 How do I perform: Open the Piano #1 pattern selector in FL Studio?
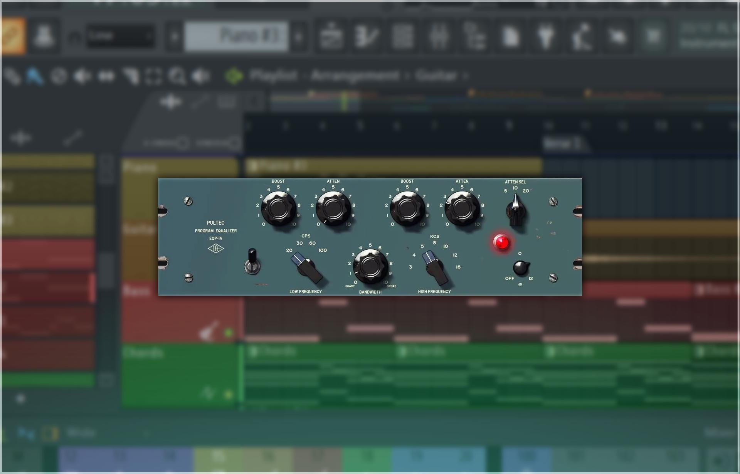(x=236, y=36)
